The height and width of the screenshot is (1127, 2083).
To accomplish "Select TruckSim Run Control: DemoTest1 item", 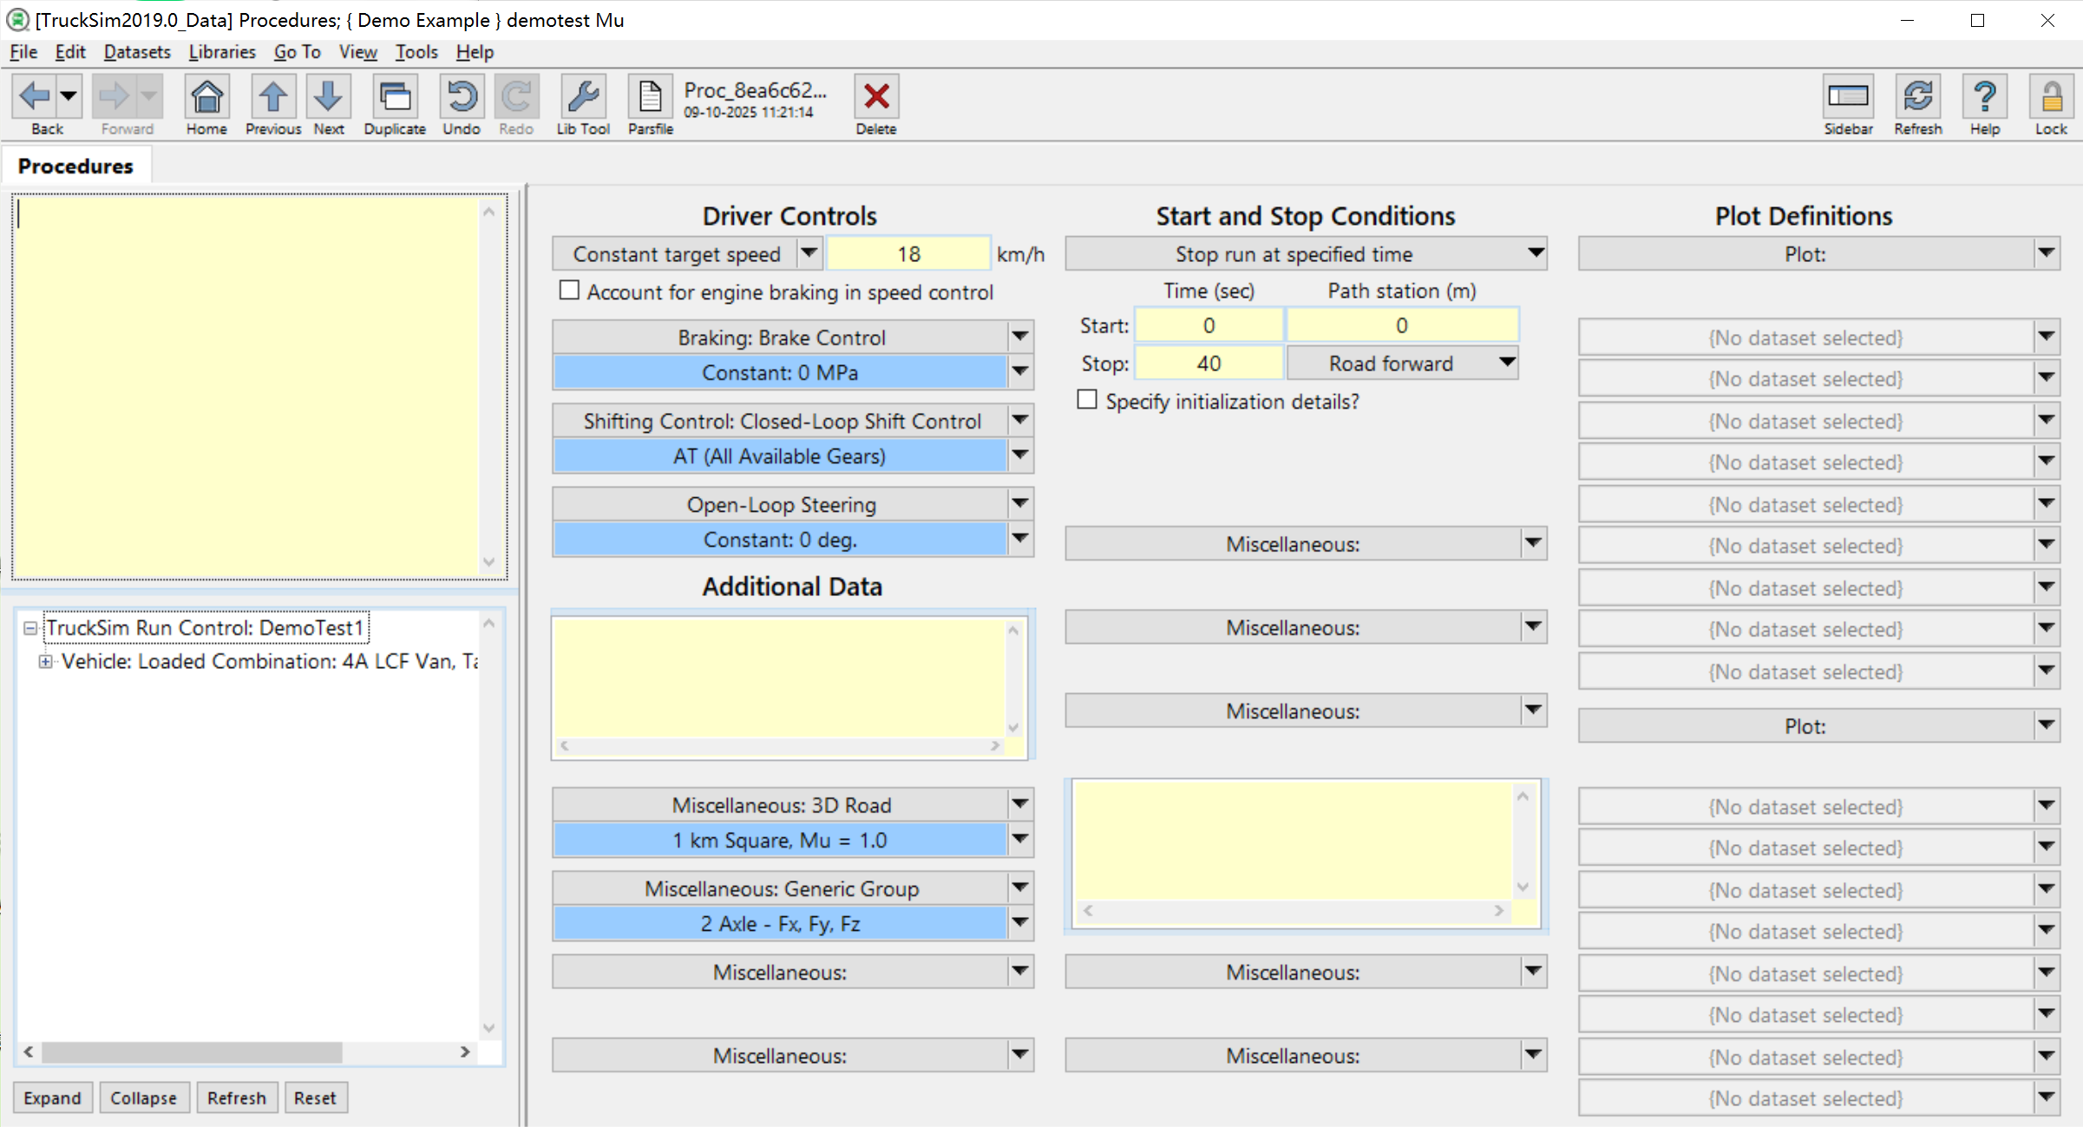I will [x=206, y=627].
